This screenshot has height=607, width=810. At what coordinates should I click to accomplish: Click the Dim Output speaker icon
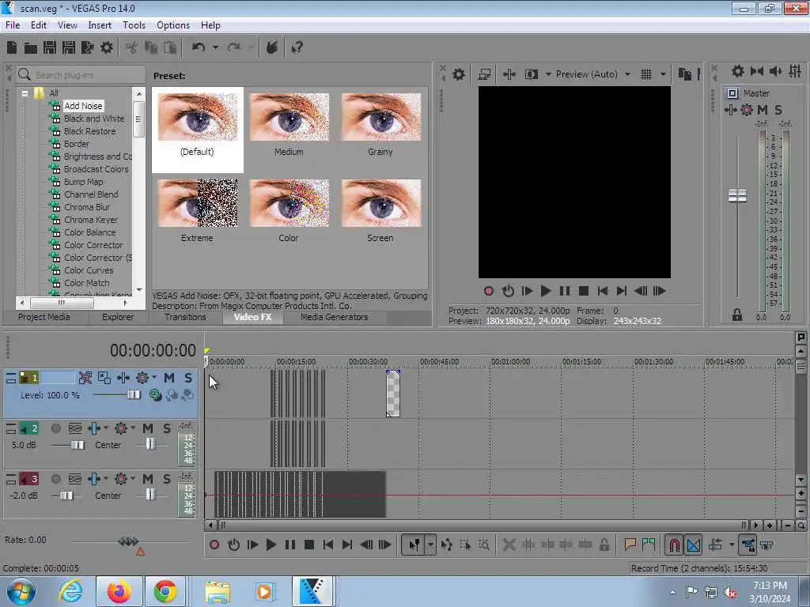775,71
